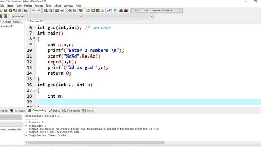Switch to the Debug side tab
This screenshot has height=147, width=261.
pyautogui.click(x=17, y=22)
